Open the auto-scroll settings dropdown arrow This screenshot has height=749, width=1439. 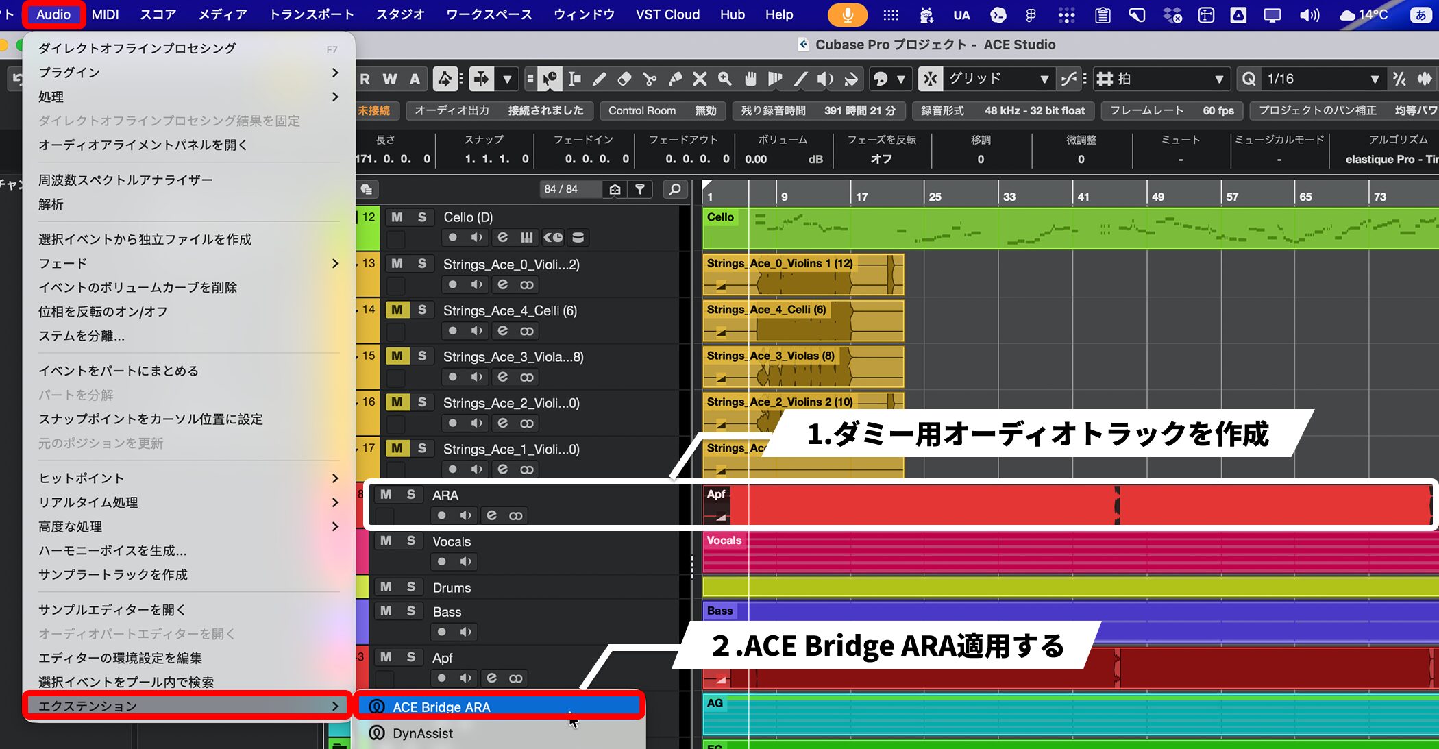tap(507, 79)
